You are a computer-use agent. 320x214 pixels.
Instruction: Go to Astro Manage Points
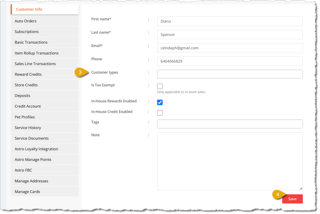click(x=44, y=160)
